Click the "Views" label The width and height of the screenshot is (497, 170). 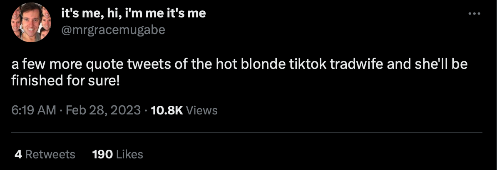tap(201, 110)
